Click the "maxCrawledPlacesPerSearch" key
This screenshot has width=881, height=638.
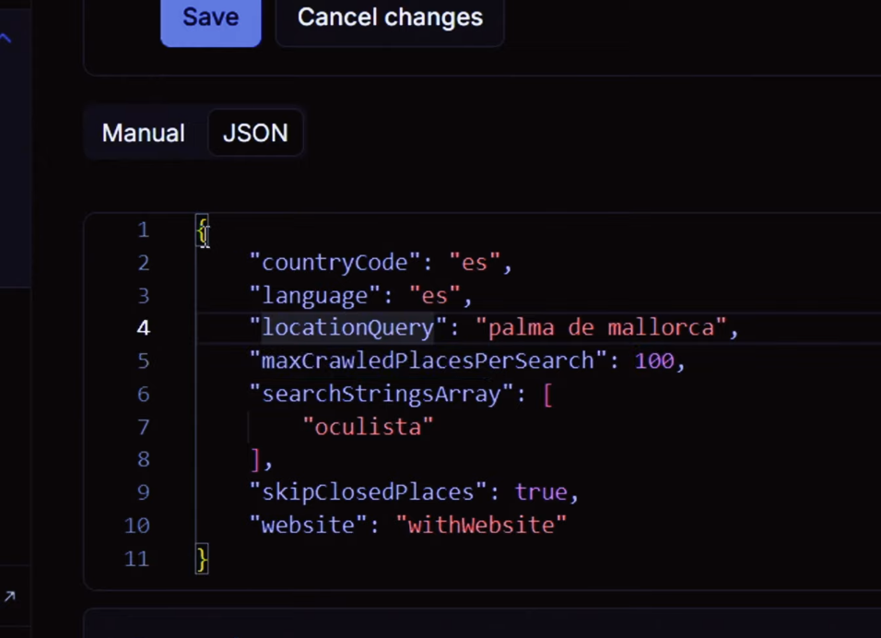[x=428, y=360]
